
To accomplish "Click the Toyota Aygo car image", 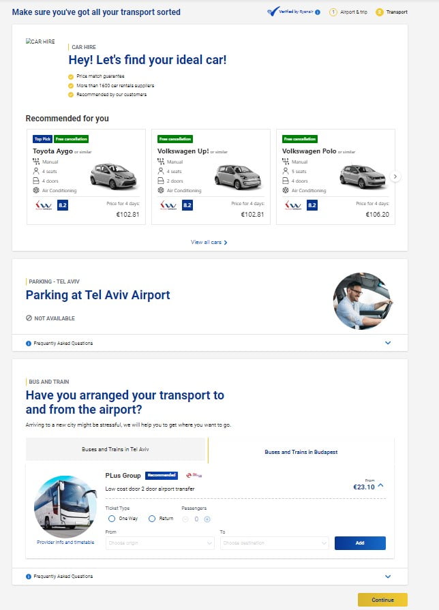I will click(113, 177).
